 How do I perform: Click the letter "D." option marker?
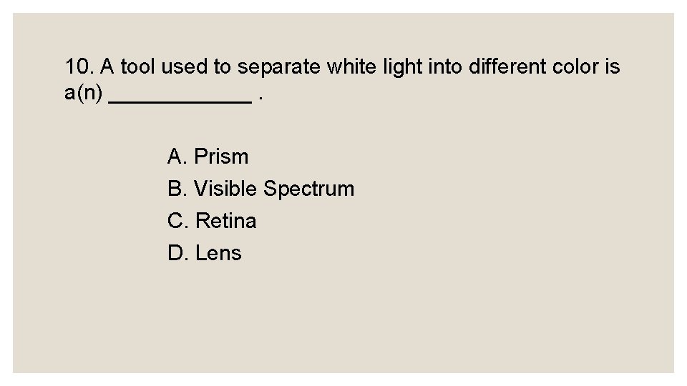point(178,253)
